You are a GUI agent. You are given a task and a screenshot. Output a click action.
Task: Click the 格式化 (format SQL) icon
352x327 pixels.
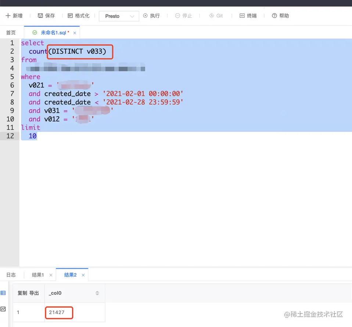(71, 15)
